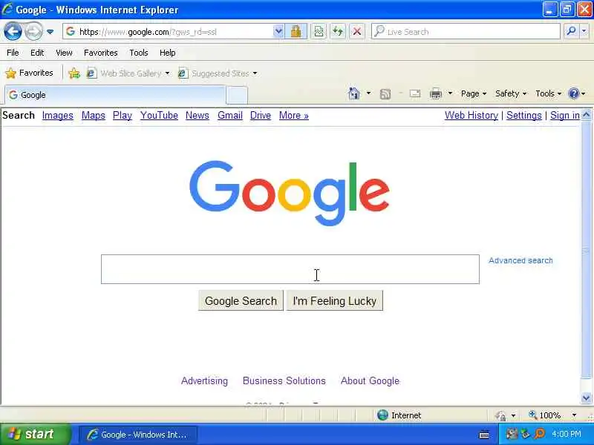The image size is (594, 445).
Task: Click the Live Search input box
Action: click(466, 31)
